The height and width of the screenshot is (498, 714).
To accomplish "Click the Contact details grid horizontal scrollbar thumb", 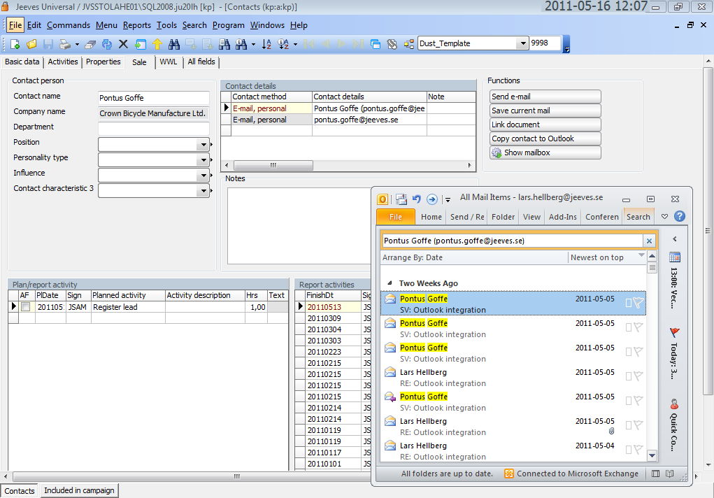I will pyautogui.click(x=273, y=165).
